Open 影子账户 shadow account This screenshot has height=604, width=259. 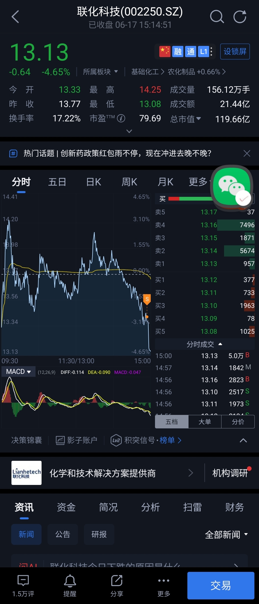point(76,440)
